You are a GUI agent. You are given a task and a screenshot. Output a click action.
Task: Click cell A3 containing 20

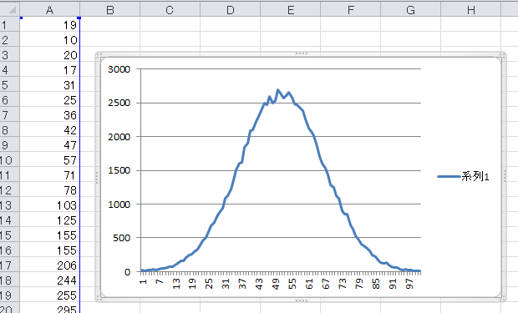click(x=49, y=54)
